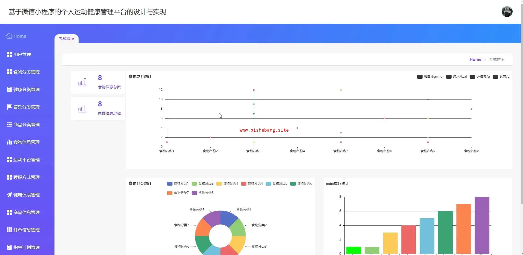
Task: Click the purple bar in 商品库存统计 chart
Action: pos(482,225)
